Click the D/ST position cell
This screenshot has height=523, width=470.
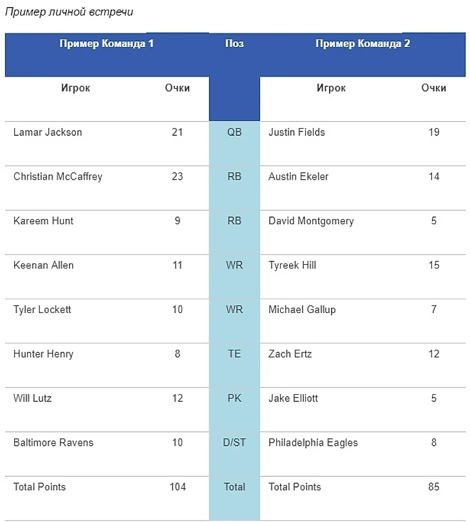[234, 442]
